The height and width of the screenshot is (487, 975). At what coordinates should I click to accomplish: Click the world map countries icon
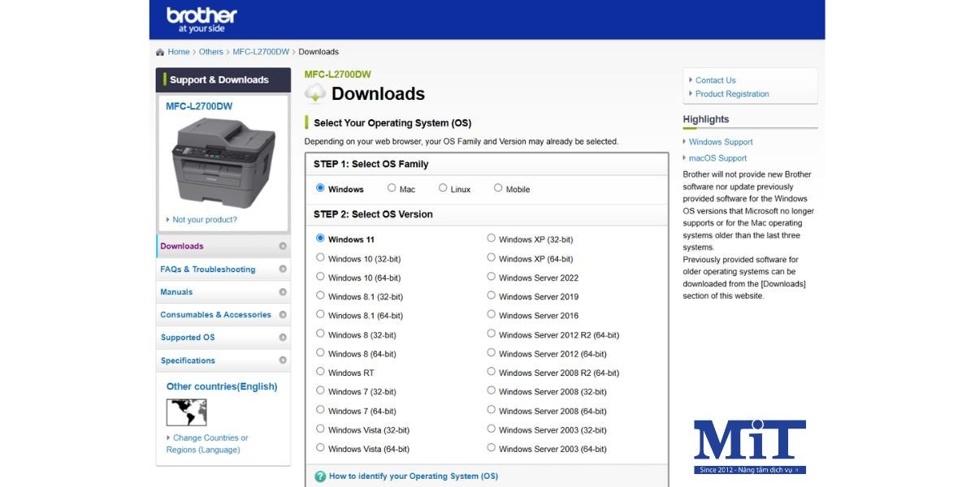pyautogui.click(x=186, y=412)
